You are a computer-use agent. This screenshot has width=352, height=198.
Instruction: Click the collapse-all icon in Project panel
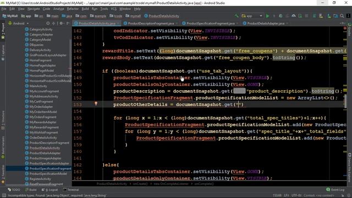click(x=53, y=23)
